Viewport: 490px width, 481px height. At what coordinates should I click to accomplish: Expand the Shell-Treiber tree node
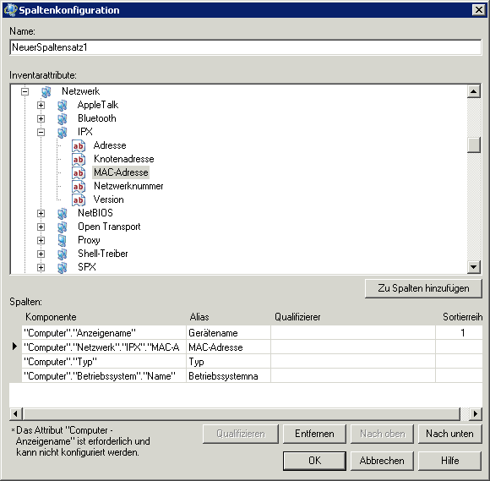coord(41,254)
